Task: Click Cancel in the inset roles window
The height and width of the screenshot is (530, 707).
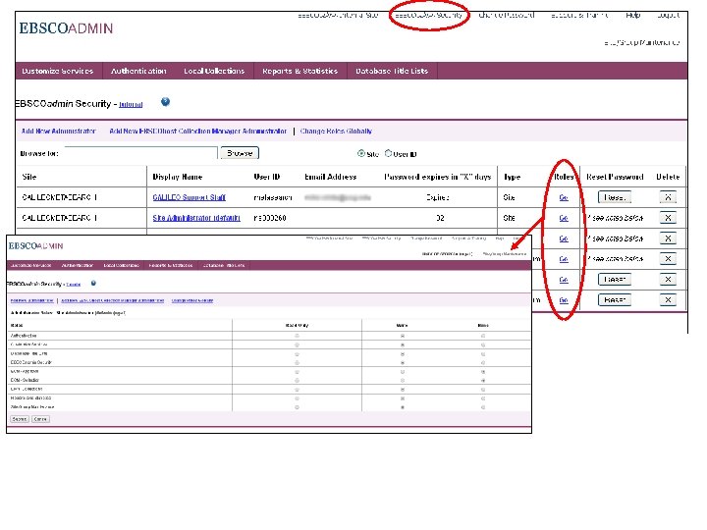Action: (x=40, y=419)
